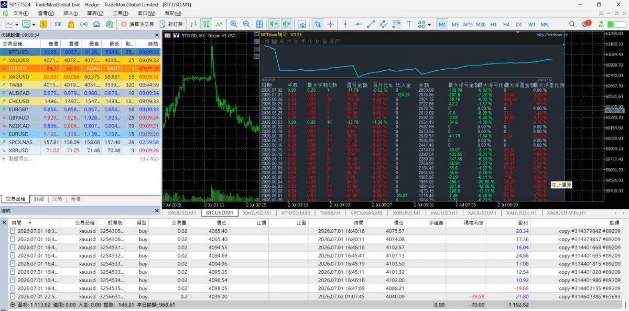629x311 pixels.
Task: Tile chart windows with grid icon
Action: [x=259, y=24]
